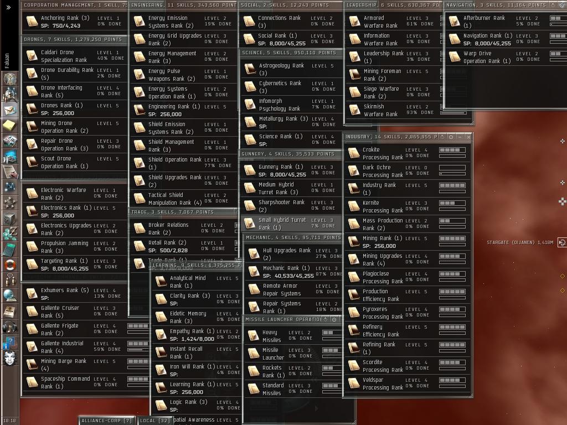Viewport: 567px width, 425px height.
Task: Select the Tactical Shield Manipulation row
Action: tap(183, 199)
